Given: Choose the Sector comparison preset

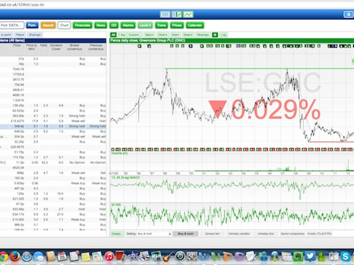Looking at the screenshot, I should [x=292, y=234].
